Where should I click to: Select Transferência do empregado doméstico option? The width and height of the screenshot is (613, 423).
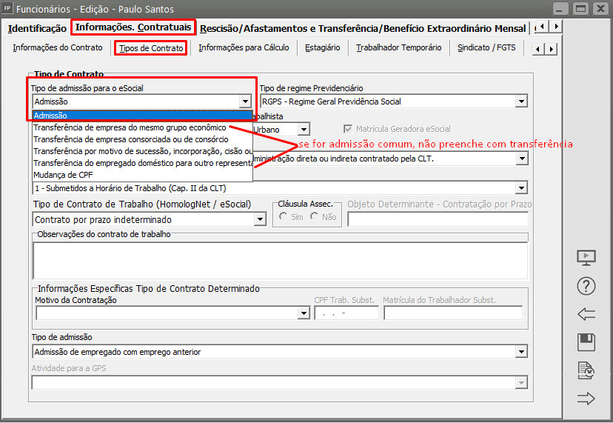[143, 163]
